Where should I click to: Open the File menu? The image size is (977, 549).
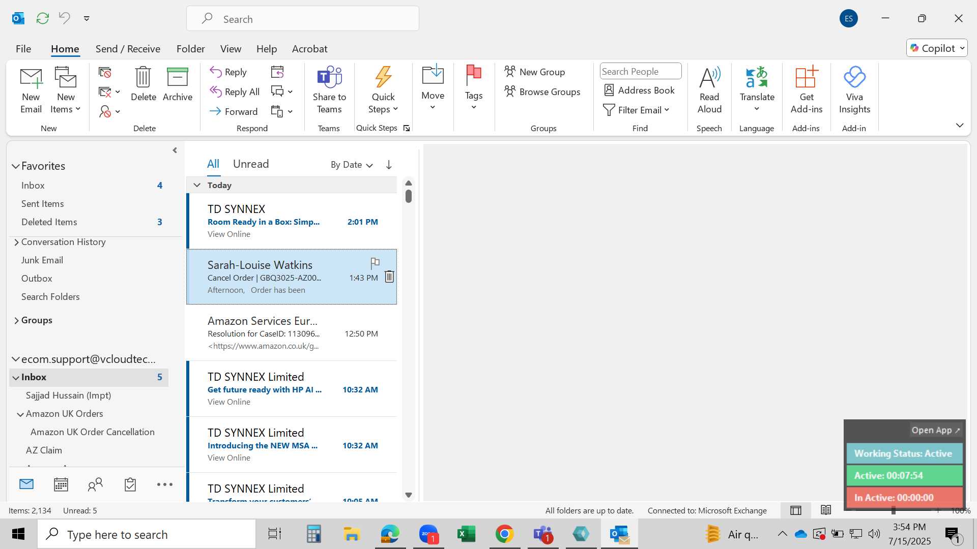tap(23, 49)
